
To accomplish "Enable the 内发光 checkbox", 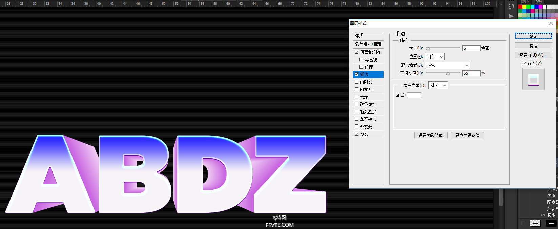I will click(x=357, y=89).
